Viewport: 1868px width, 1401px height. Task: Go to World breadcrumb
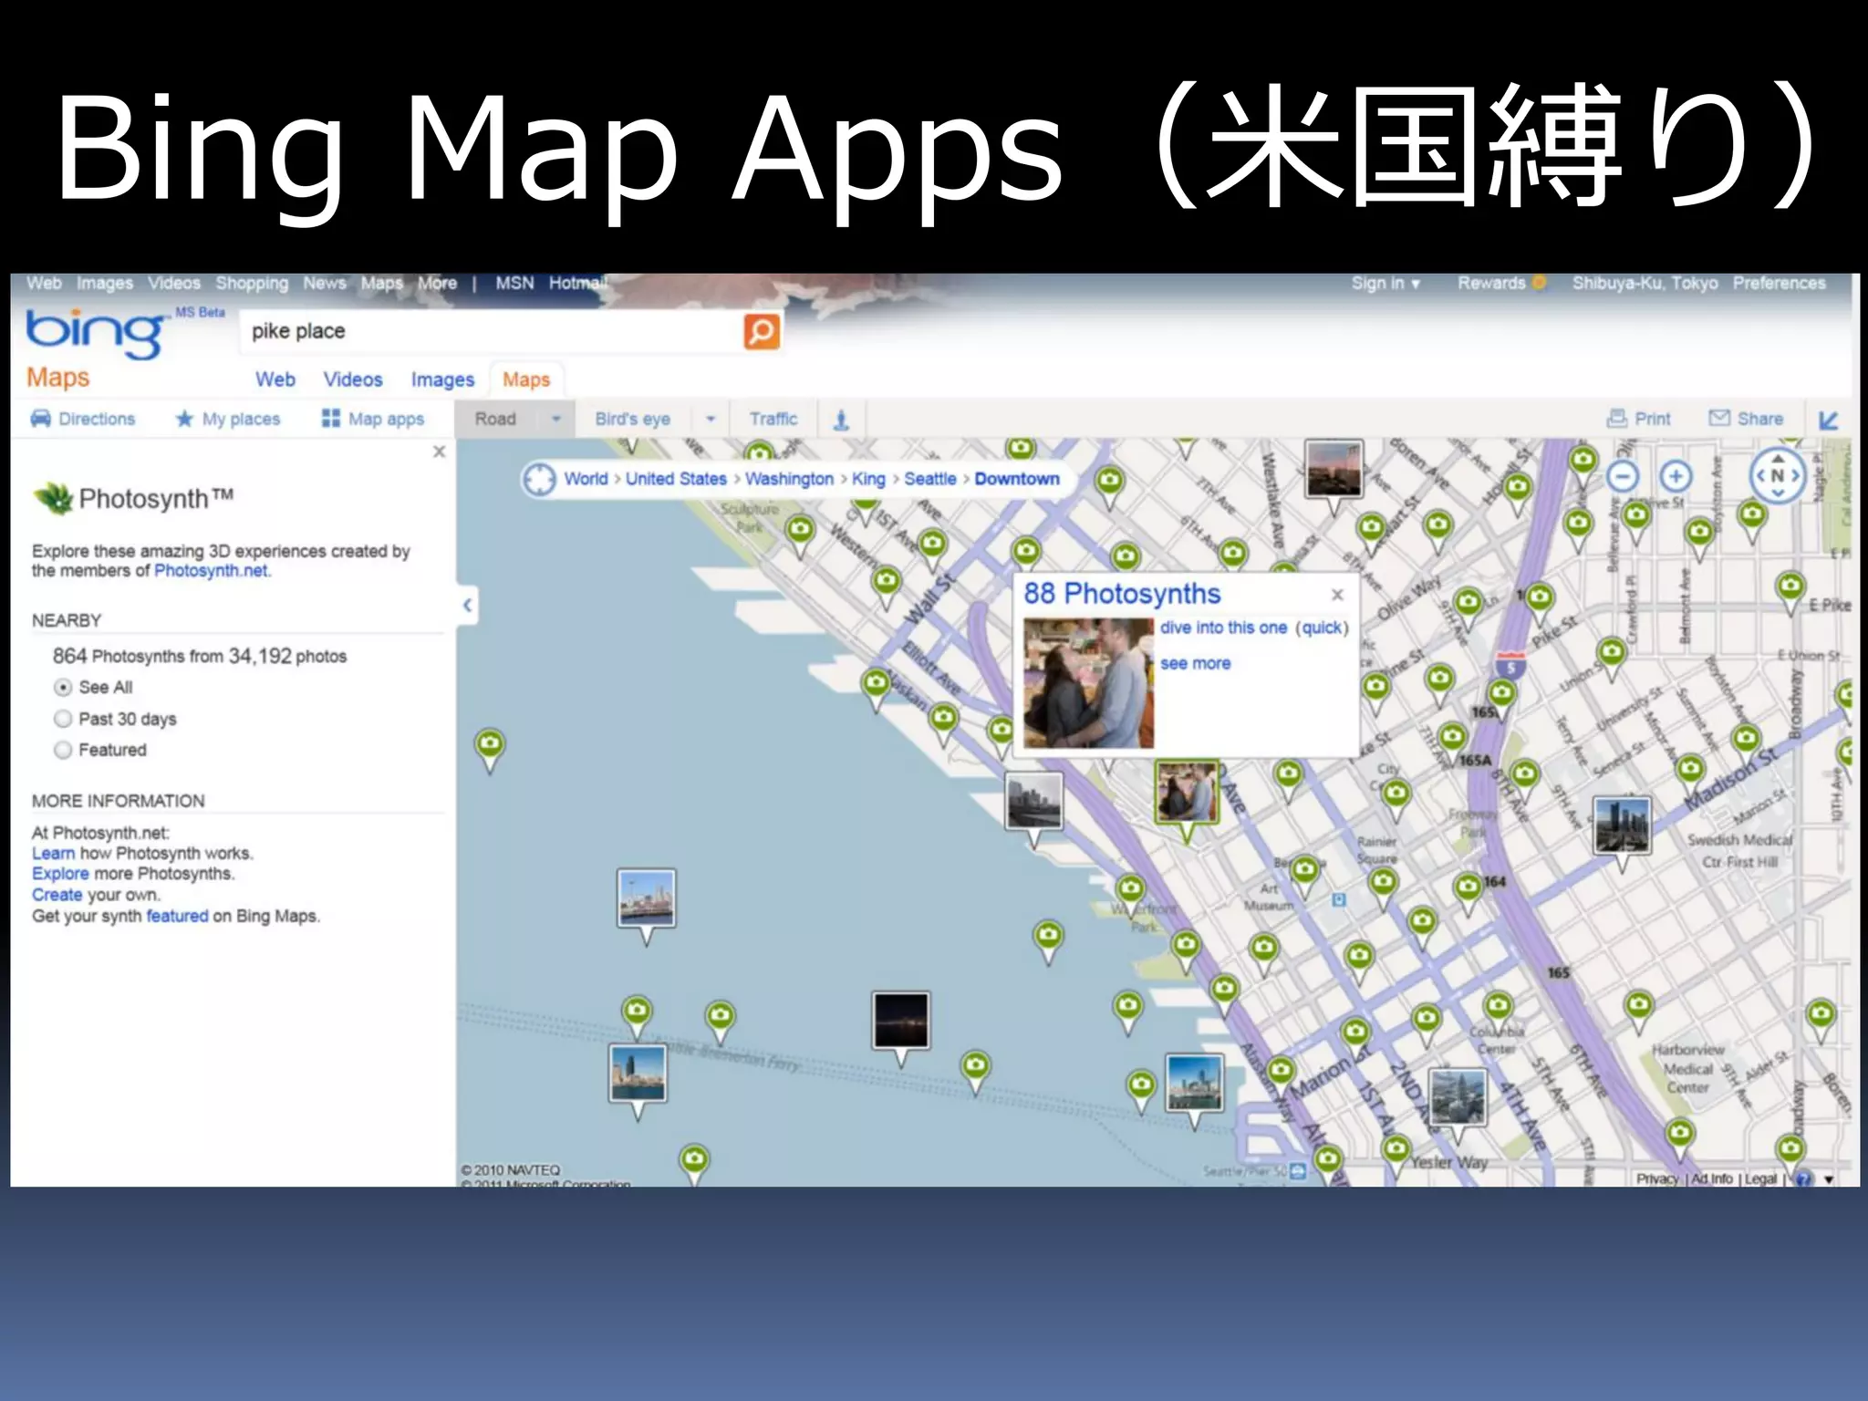(586, 479)
